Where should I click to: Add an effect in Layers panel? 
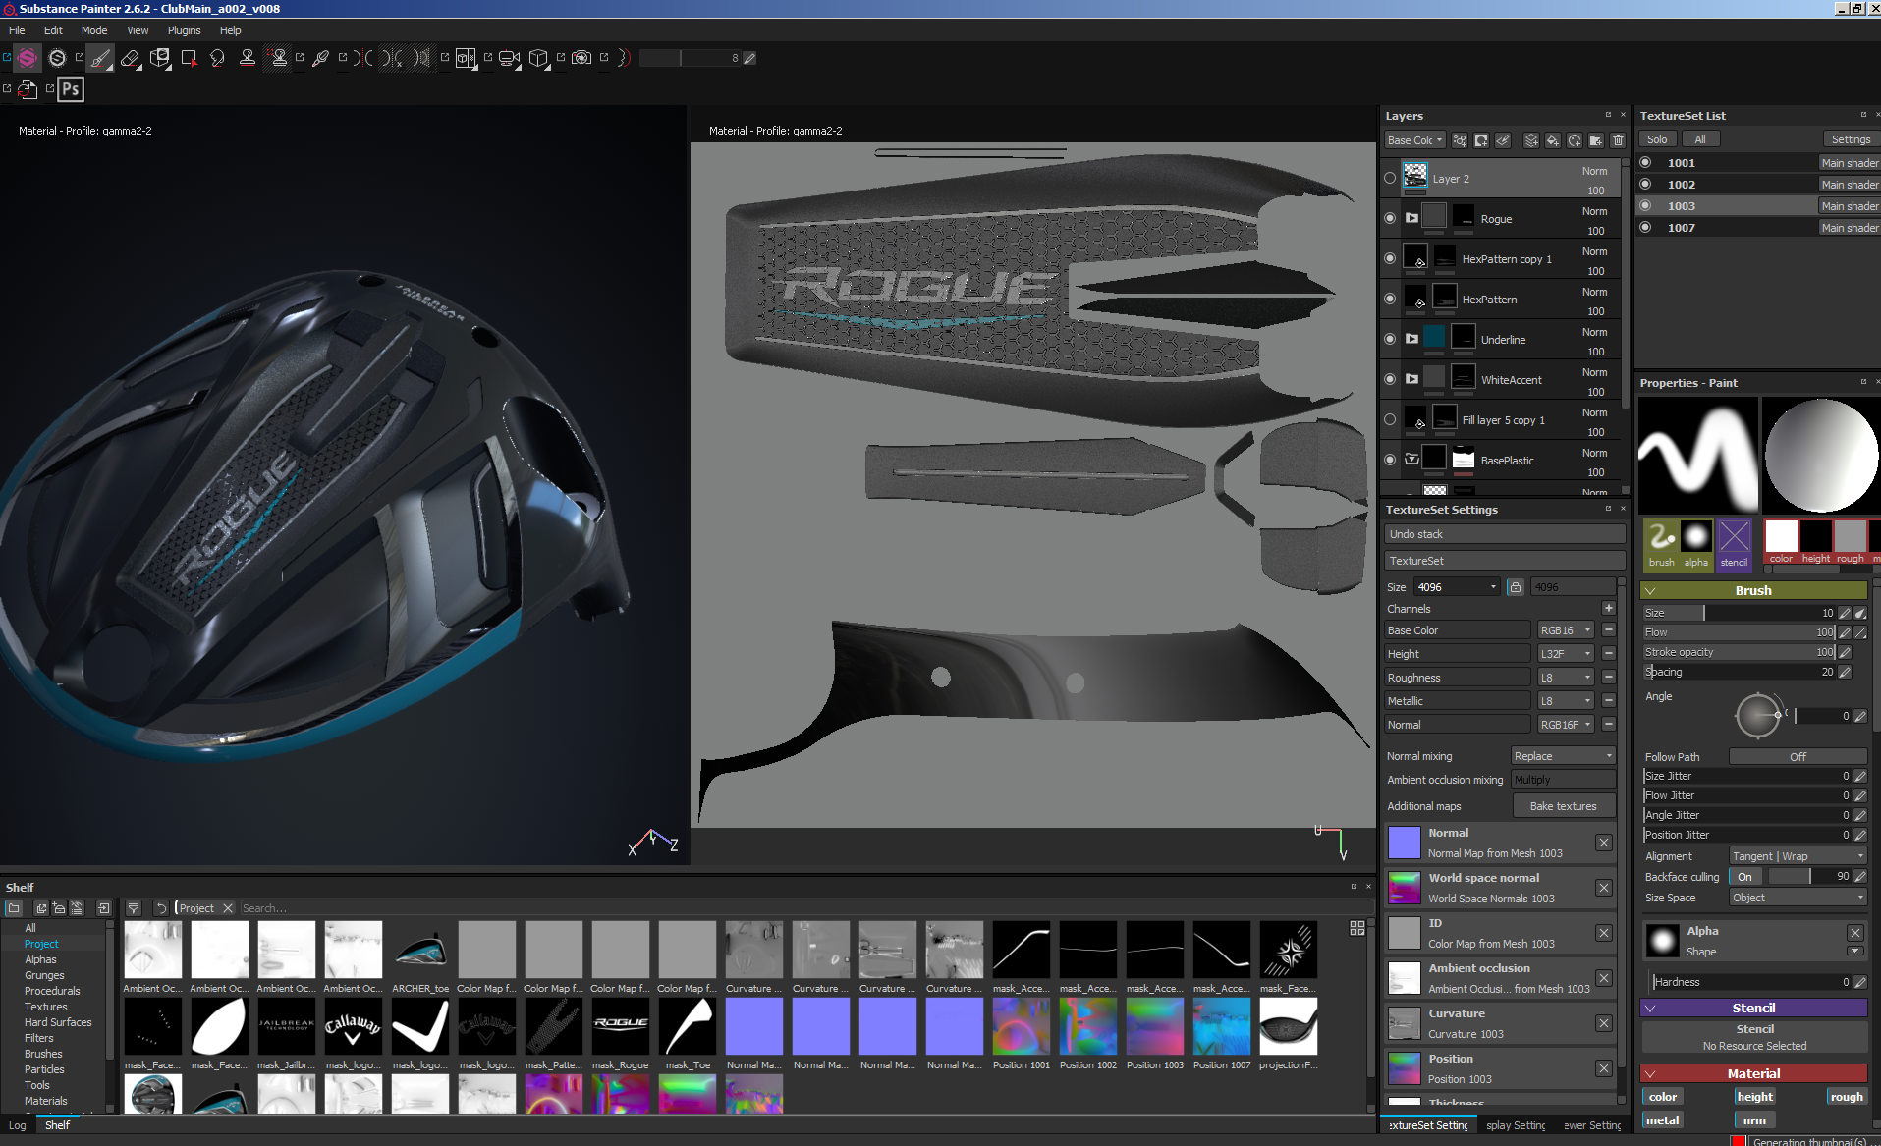coord(1460,140)
